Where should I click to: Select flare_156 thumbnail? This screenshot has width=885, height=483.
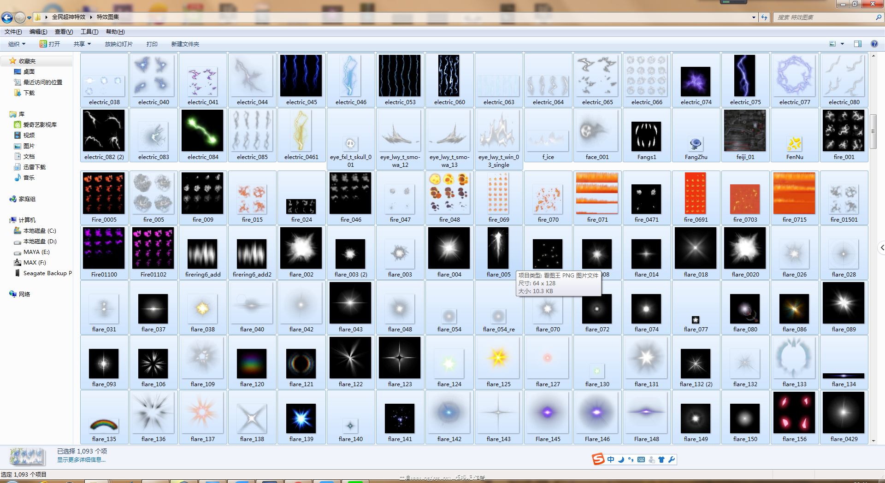[795, 417]
